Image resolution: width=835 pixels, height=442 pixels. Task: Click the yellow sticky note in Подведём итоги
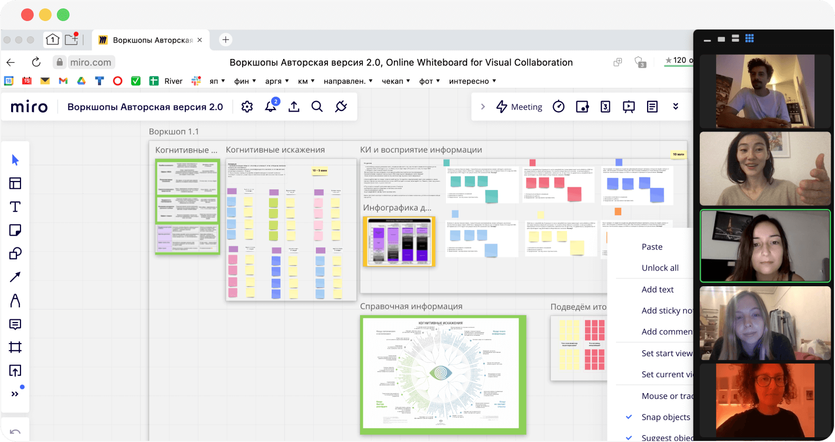point(569,330)
